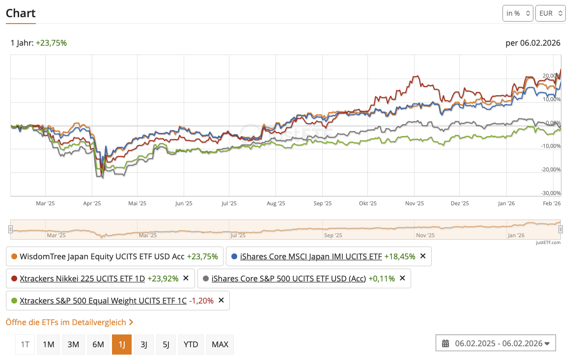This screenshot has width=584, height=360.
Task: Click the right handle of range navigator
Action: pyautogui.click(x=560, y=229)
